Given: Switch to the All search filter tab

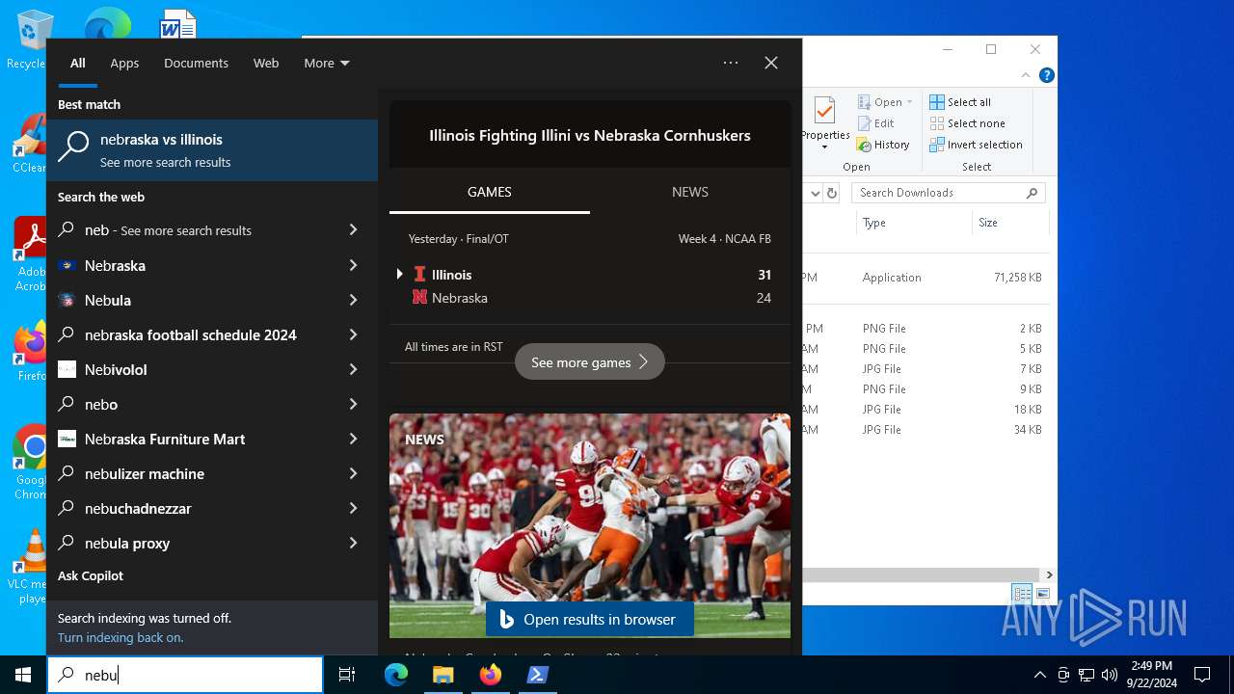Looking at the screenshot, I should pyautogui.click(x=78, y=63).
